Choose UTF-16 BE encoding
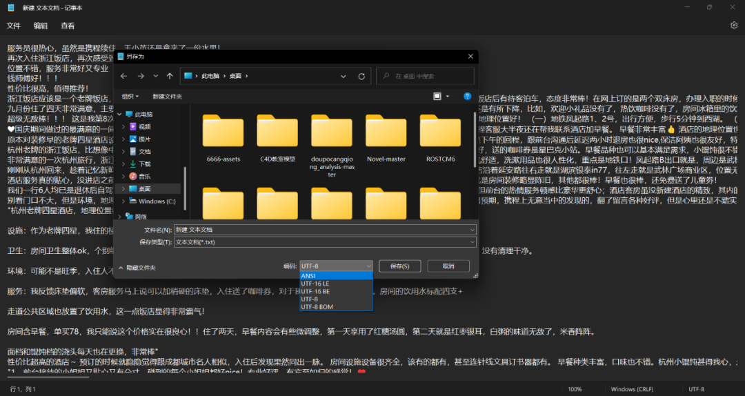The width and height of the screenshot is (745, 396). 336,291
